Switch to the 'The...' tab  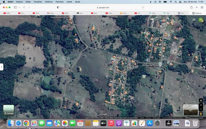167,13
